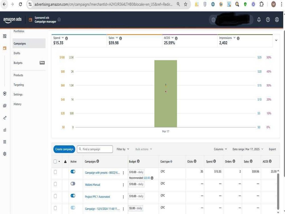The height and width of the screenshot is (214, 285).
Task: Click the bar chart reports icon
Action: (x=5, y=130)
